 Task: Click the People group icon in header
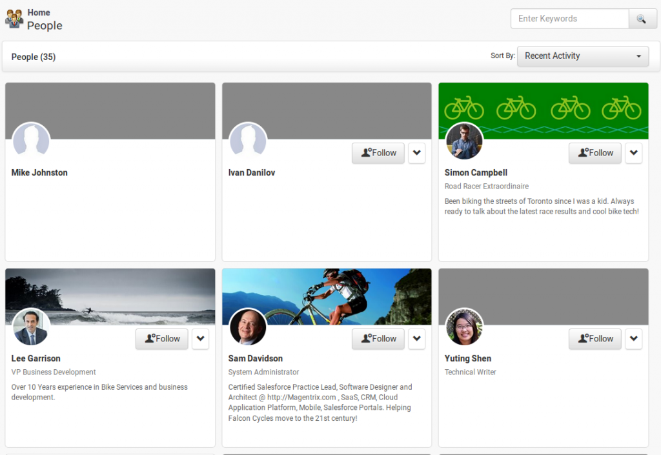(14, 19)
